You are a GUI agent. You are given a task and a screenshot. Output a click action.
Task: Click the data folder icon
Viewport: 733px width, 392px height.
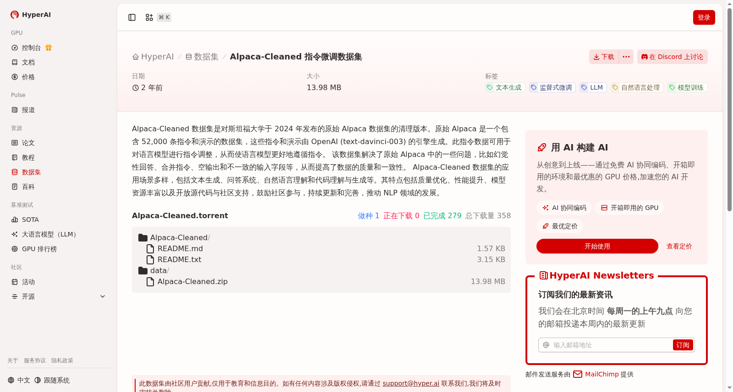coord(143,271)
